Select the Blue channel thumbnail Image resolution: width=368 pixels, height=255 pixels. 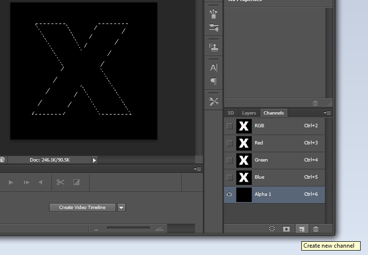[x=244, y=177]
